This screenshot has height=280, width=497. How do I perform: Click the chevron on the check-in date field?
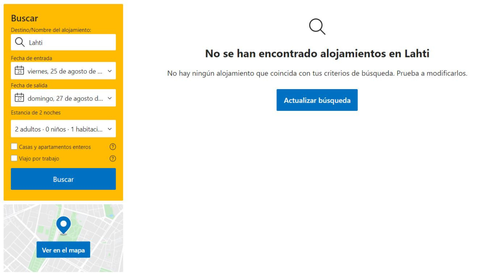pos(109,71)
